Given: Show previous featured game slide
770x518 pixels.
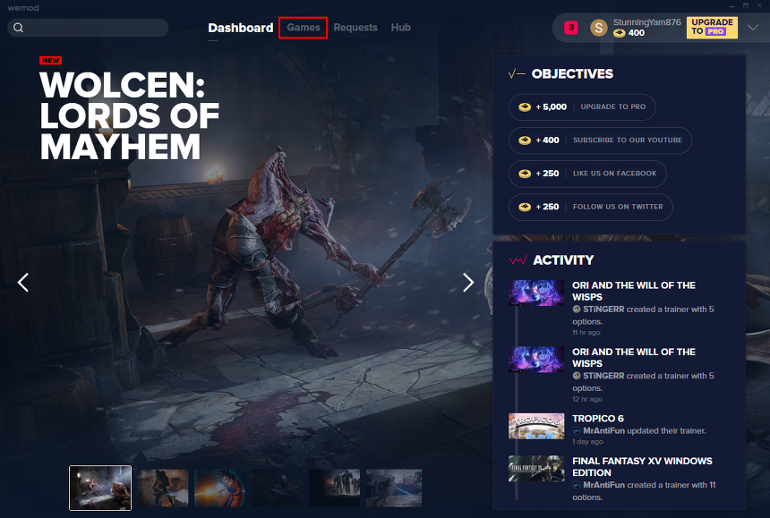Looking at the screenshot, I should click(x=23, y=283).
